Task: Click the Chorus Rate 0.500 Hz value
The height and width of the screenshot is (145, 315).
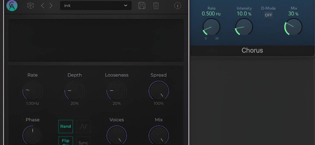Action: (x=211, y=14)
